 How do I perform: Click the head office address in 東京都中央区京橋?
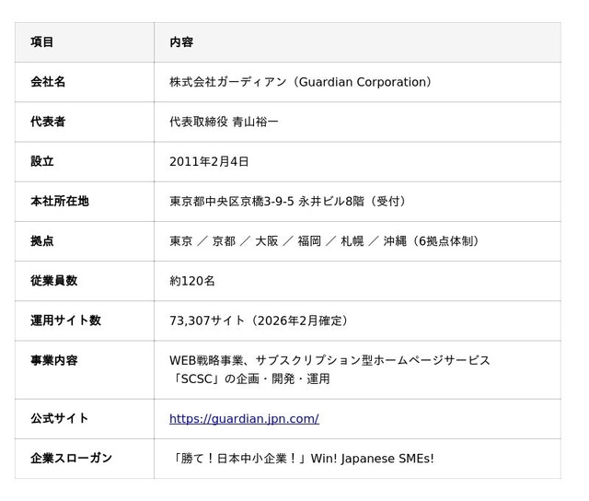click(287, 201)
